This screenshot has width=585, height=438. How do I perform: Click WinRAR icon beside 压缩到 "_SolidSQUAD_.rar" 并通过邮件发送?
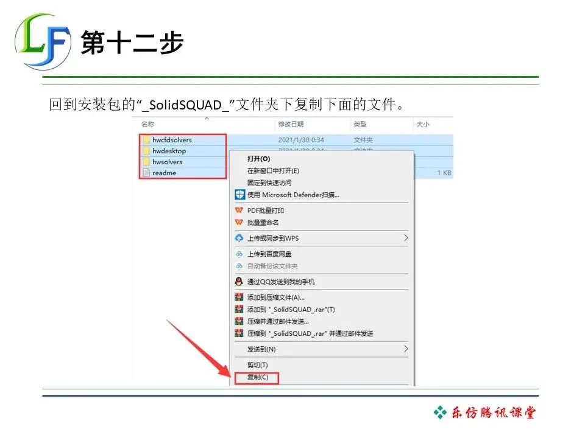(239, 333)
